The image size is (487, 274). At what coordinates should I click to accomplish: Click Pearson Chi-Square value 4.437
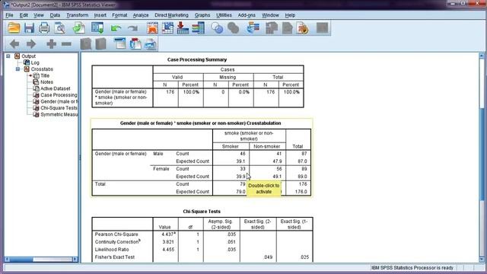168,234
